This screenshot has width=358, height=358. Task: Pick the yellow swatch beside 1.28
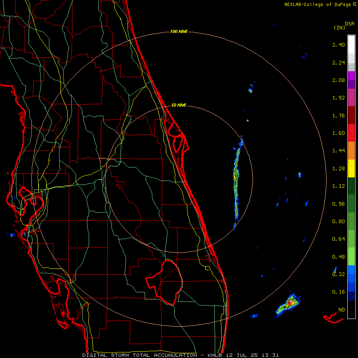pyautogui.click(x=351, y=168)
